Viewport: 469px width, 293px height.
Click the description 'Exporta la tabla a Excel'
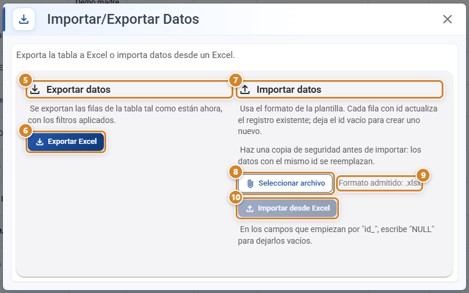pyautogui.click(x=125, y=55)
